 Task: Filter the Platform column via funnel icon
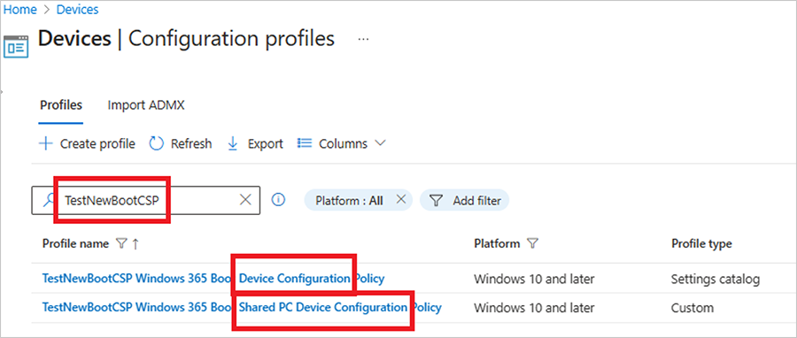532,244
